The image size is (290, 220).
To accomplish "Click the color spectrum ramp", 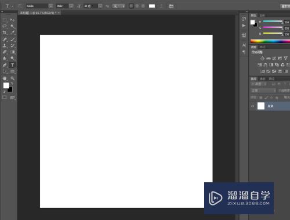I will 270,41.
